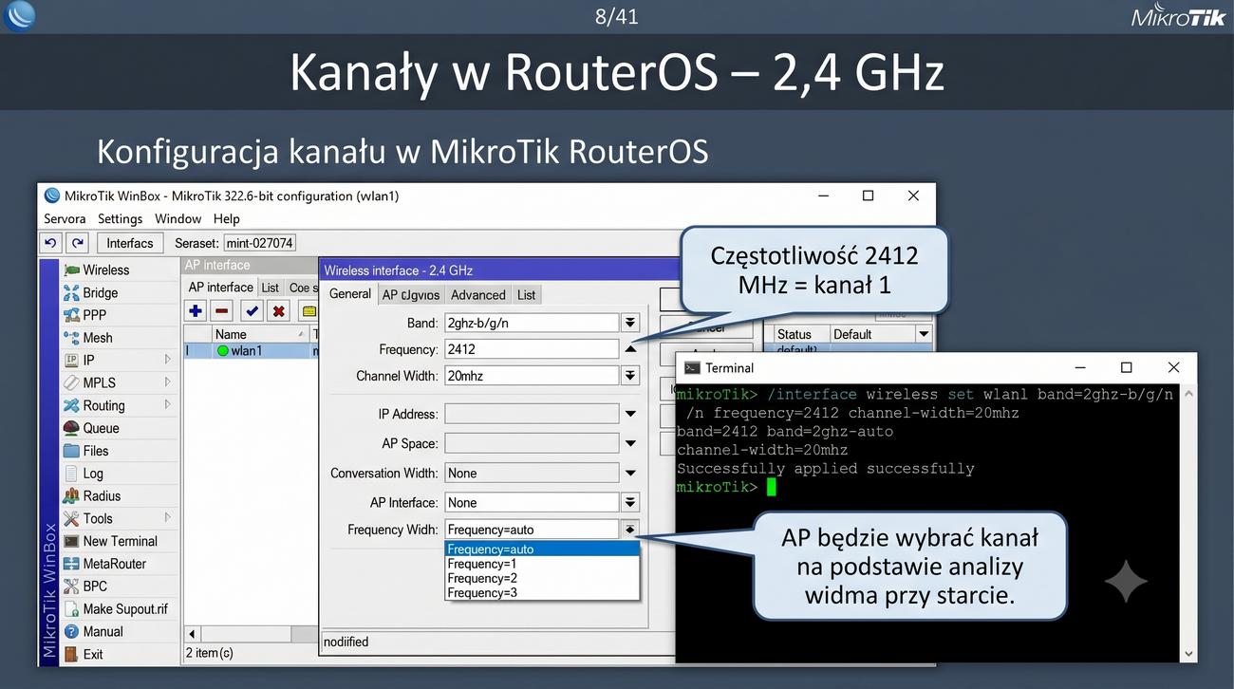Open the Servora menu
1234x689 pixels.
click(65, 219)
